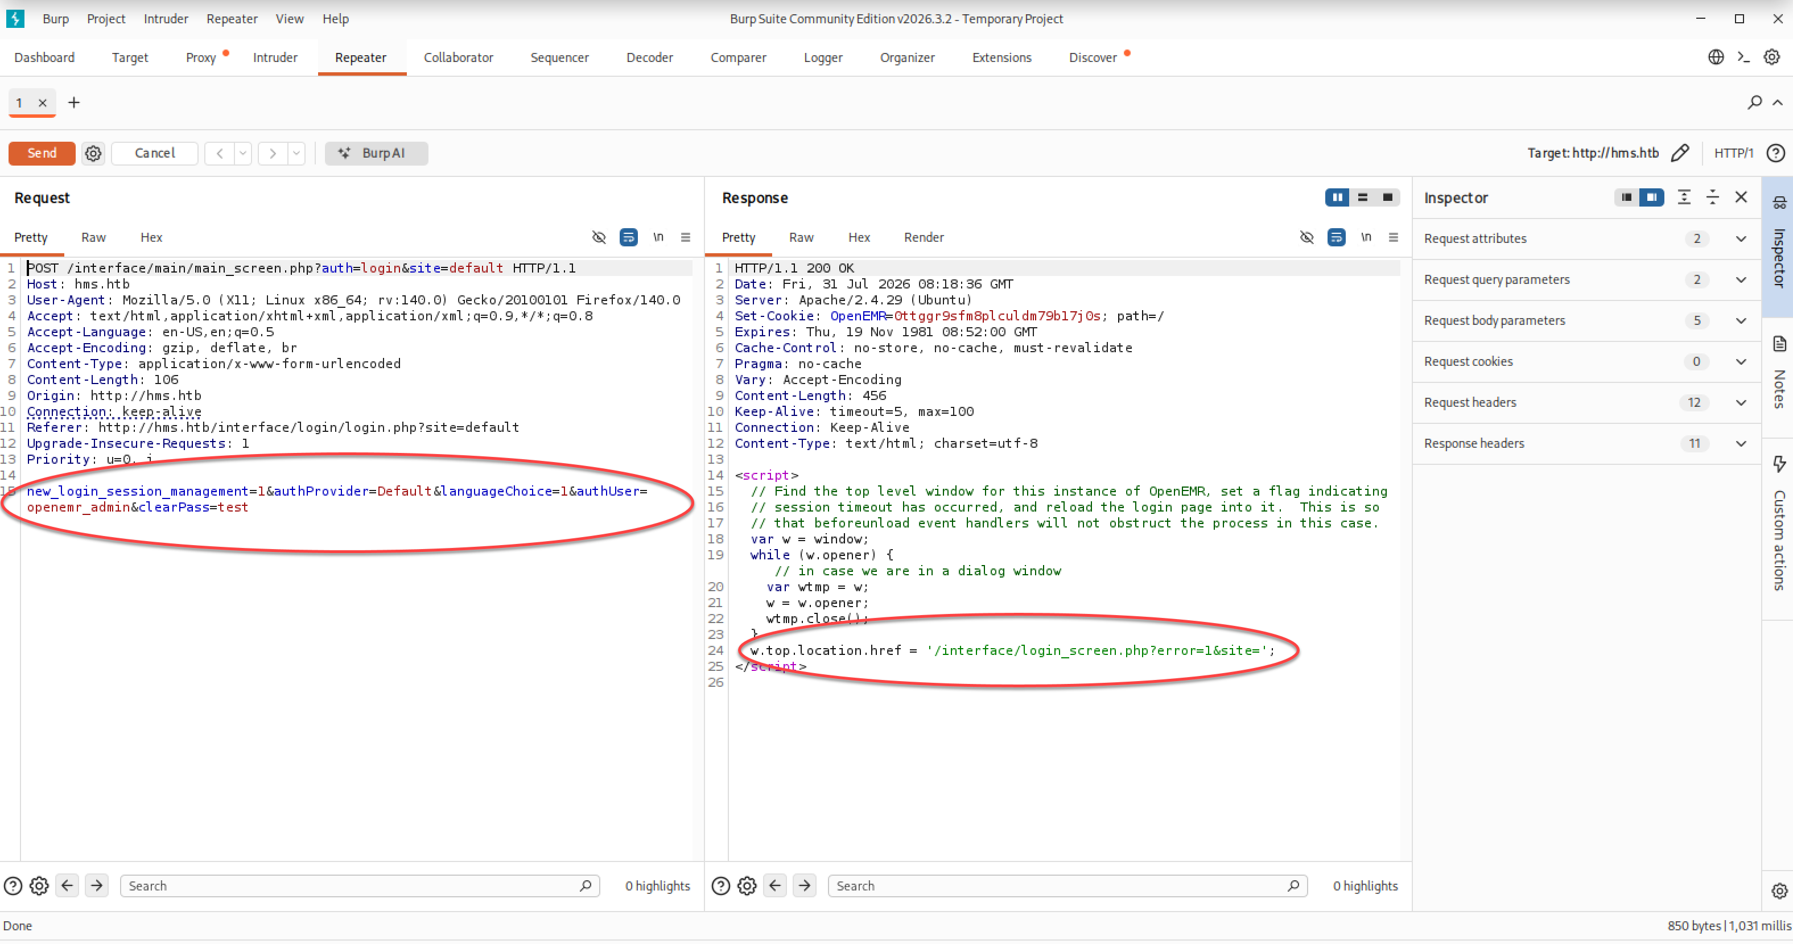Toggle line wrap in response pane

[x=1337, y=237]
